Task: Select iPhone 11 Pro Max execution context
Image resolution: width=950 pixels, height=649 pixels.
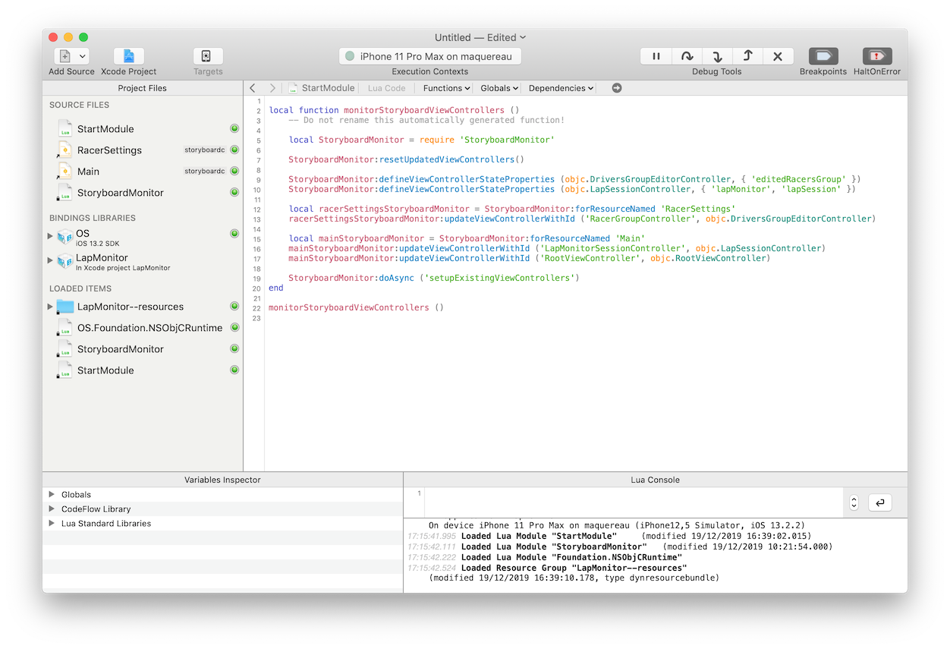Action: (430, 56)
